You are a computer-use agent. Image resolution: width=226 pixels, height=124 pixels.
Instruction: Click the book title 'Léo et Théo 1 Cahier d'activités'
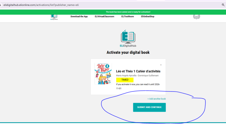tap(138, 71)
